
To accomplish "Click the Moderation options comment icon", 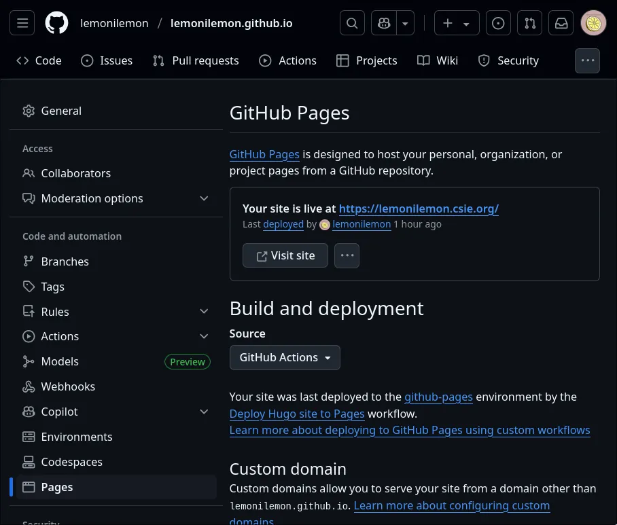I will [x=29, y=198].
